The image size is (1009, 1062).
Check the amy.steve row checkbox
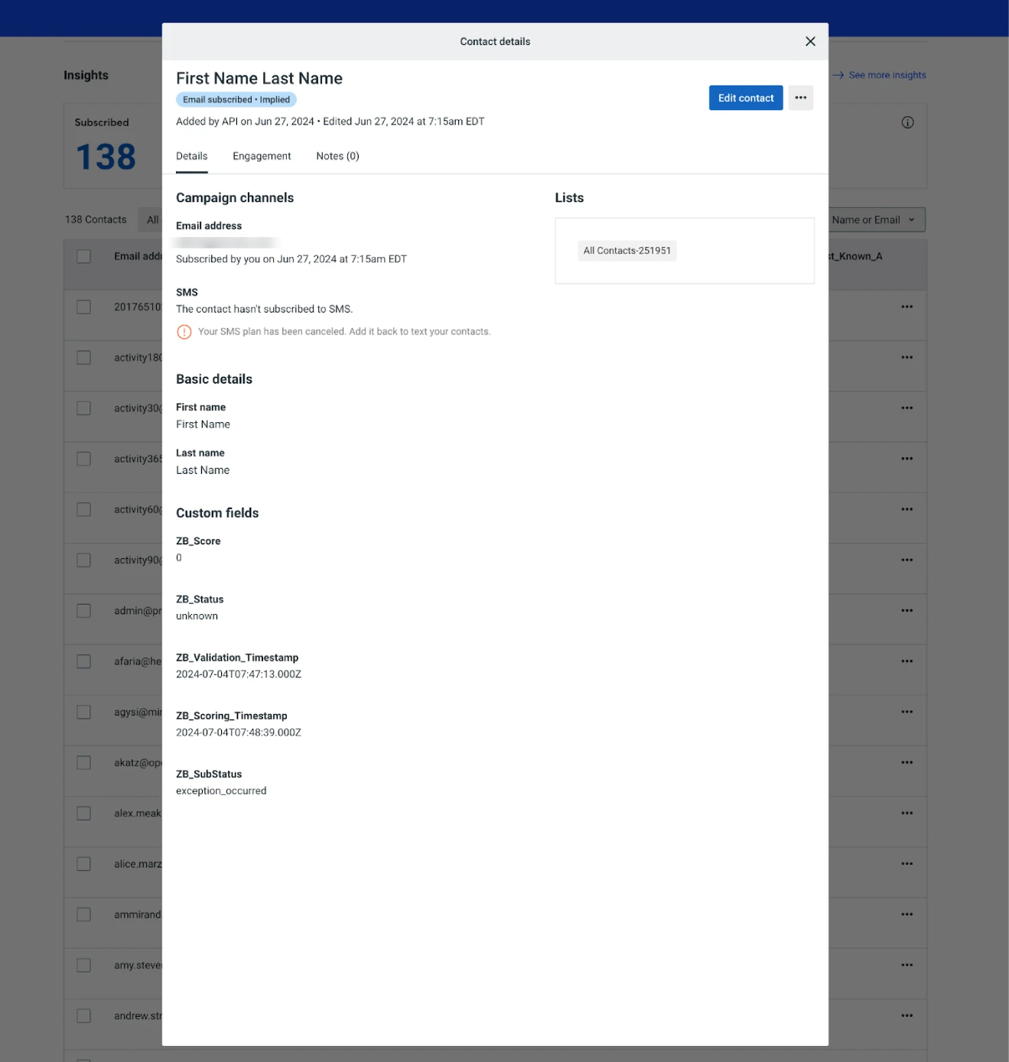point(83,964)
